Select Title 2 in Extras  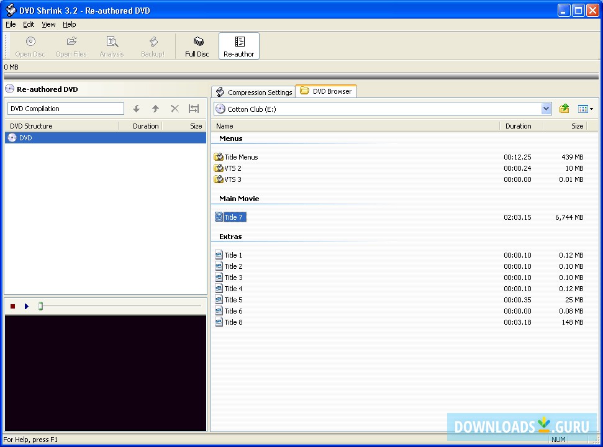coord(229,266)
